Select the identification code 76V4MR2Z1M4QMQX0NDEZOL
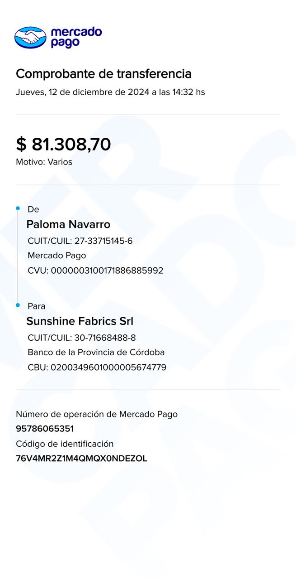The width and height of the screenshot is (296, 580). tap(81, 459)
